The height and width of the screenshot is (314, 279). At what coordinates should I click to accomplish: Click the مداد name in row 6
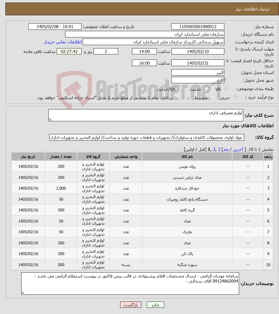[187, 221]
